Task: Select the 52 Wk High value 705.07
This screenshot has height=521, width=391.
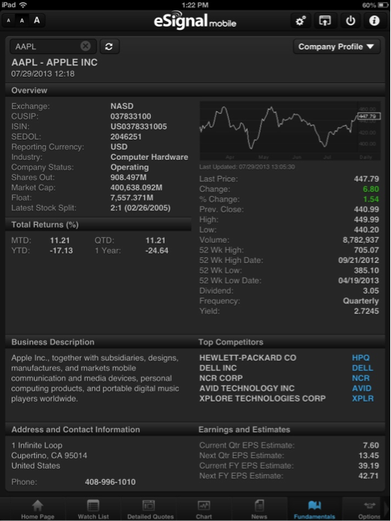Action: tap(366, 250)
